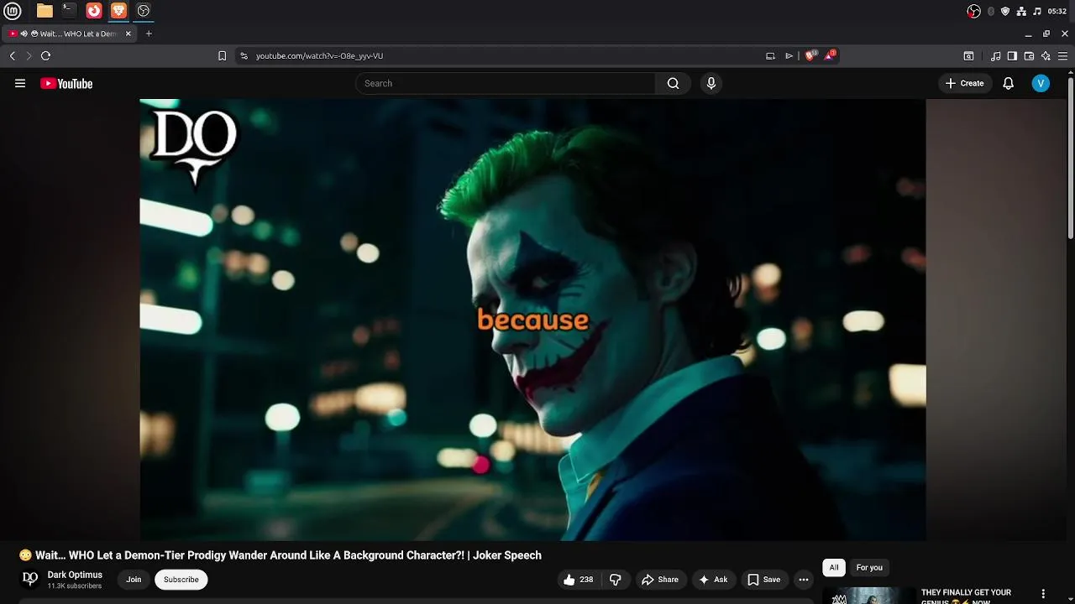Switch to OBS Studio in the panel

pyautogui.click(x=144, y=11)
